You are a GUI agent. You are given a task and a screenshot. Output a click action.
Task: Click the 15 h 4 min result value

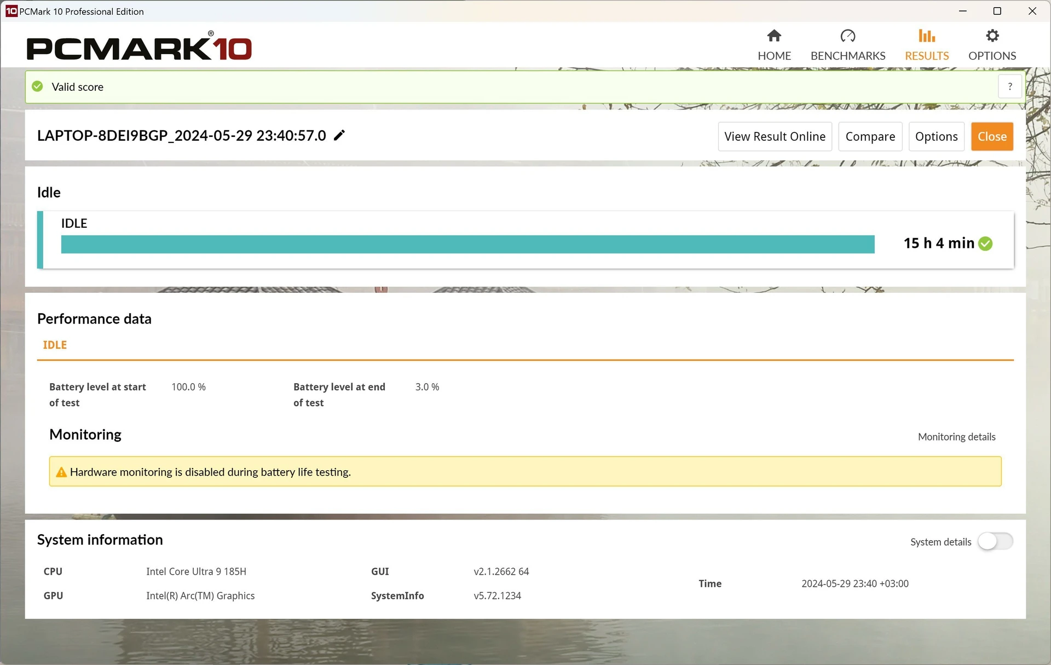click(x=939, y=243)
